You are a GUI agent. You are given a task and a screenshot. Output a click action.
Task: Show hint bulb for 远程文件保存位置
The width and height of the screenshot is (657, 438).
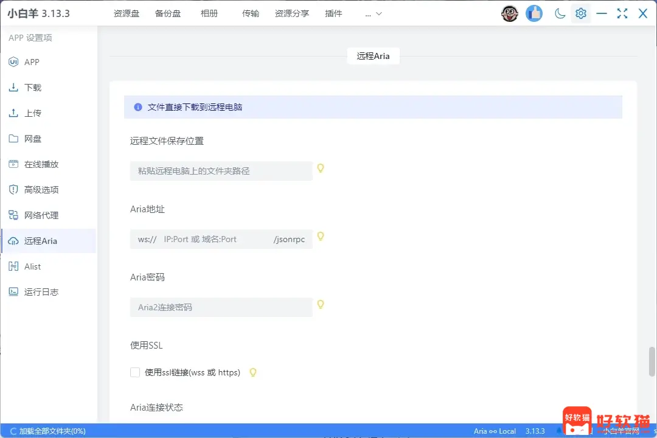click(321, 168)
